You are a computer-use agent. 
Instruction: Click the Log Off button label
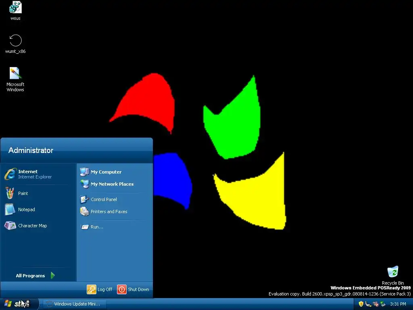(105, 289)
